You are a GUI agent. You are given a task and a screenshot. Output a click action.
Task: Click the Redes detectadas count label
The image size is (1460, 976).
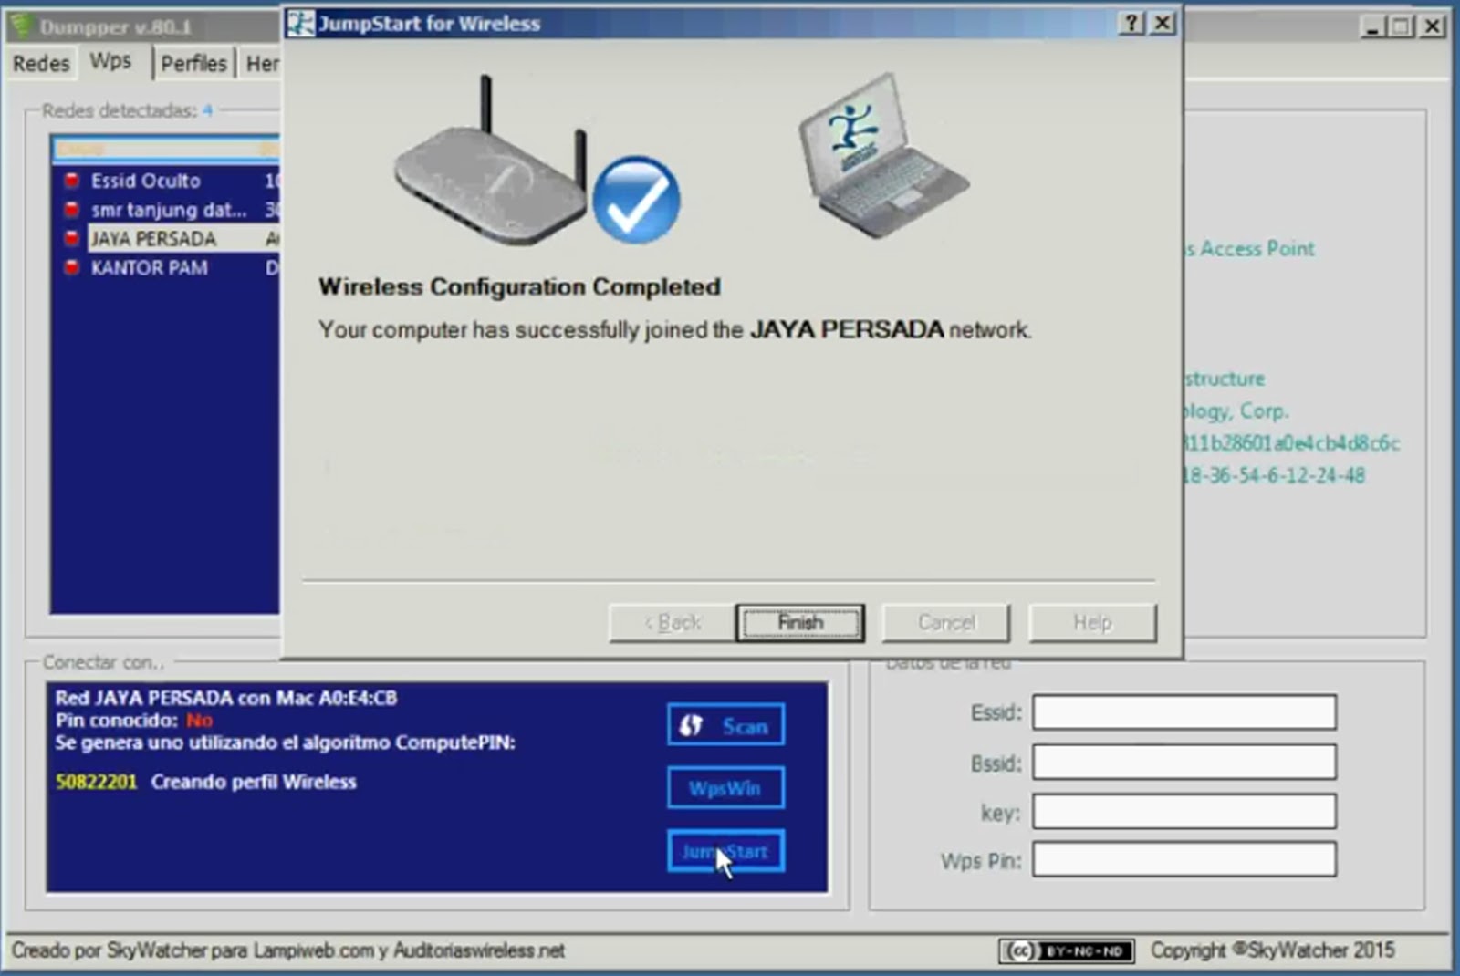click(127, 110)
